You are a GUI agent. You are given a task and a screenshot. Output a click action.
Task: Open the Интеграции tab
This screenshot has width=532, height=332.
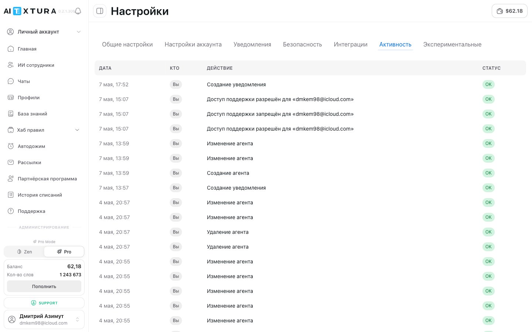[x=351, y=44]
